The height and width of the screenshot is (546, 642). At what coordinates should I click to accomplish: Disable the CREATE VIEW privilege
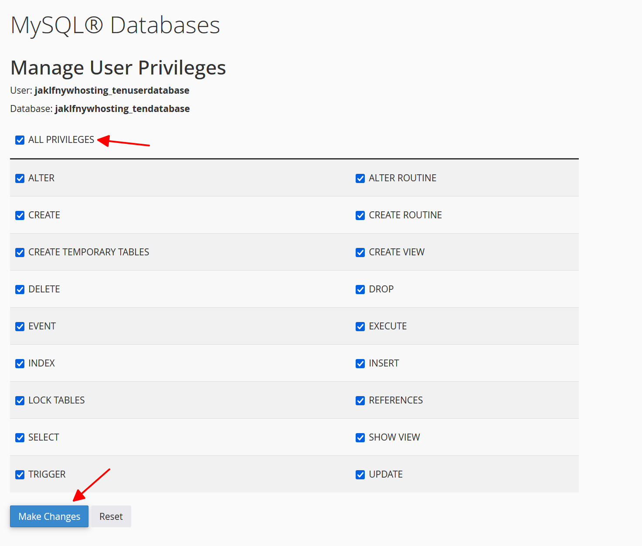(360, 252)
